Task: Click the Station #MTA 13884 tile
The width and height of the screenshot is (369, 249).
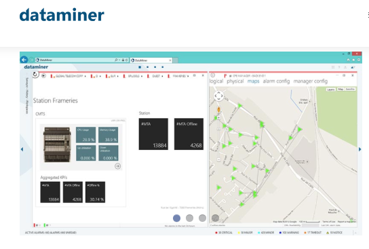Action: [x=153, y=134]
